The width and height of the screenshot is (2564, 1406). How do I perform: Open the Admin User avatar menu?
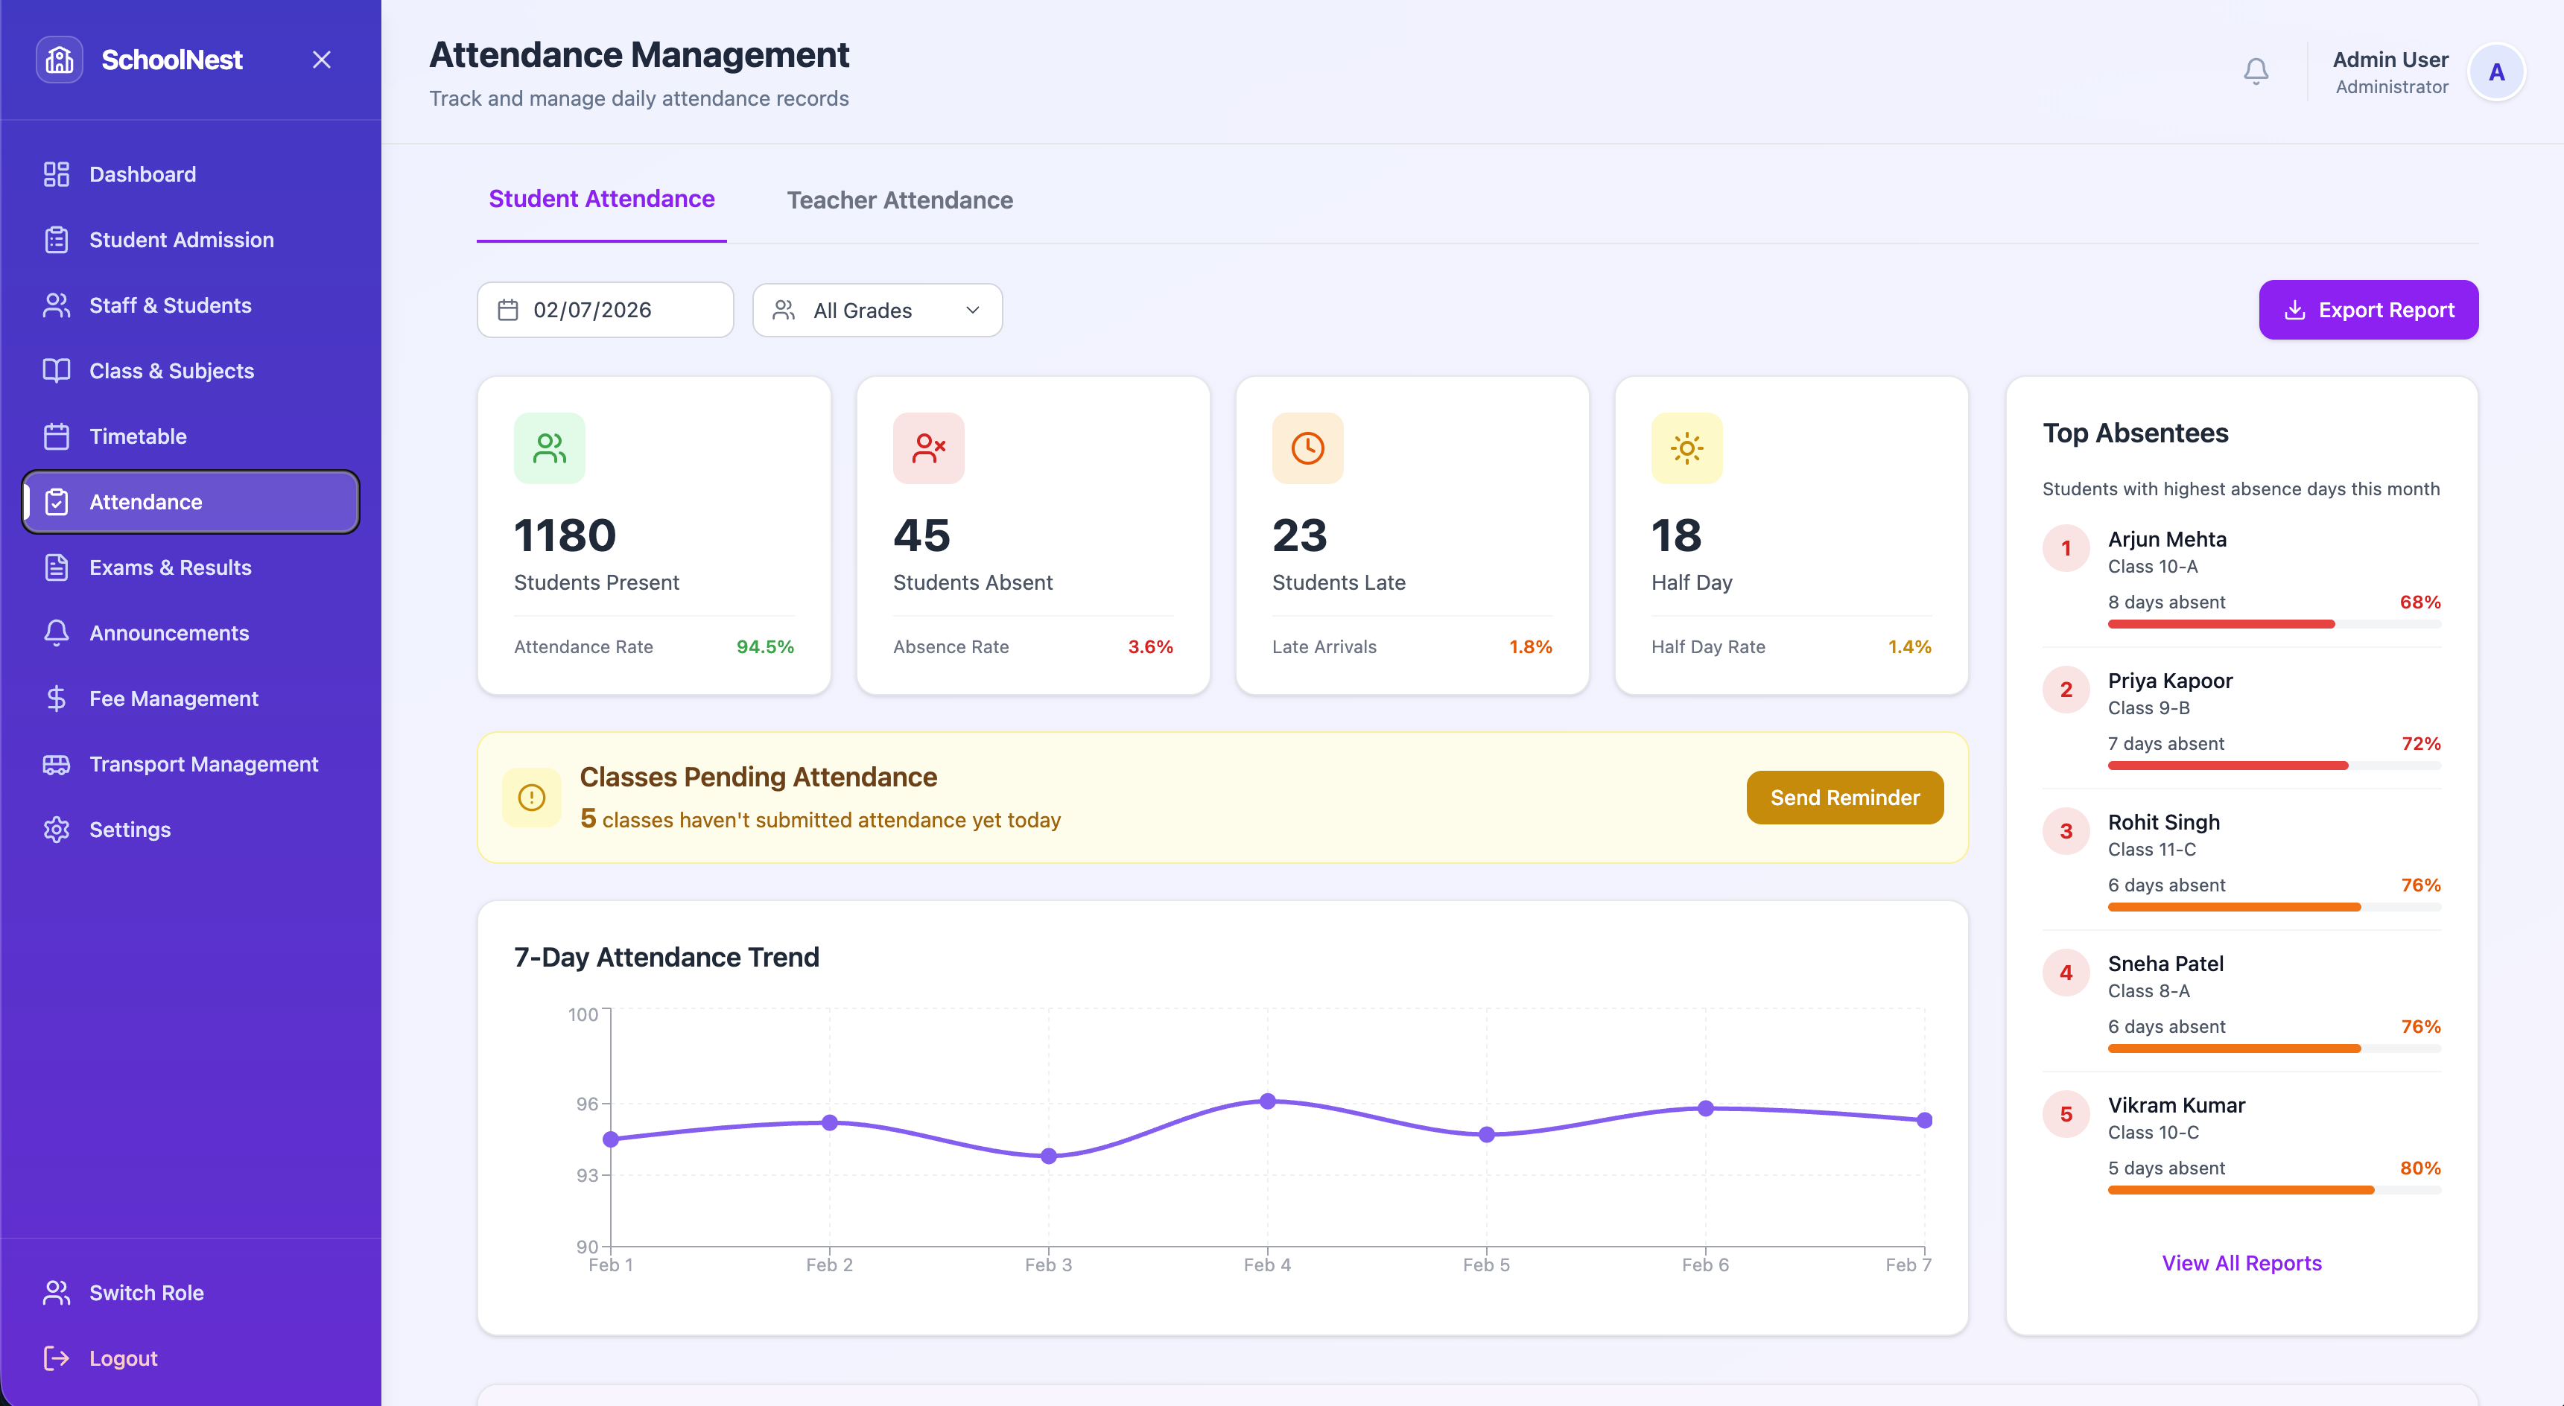(2495, 73)
